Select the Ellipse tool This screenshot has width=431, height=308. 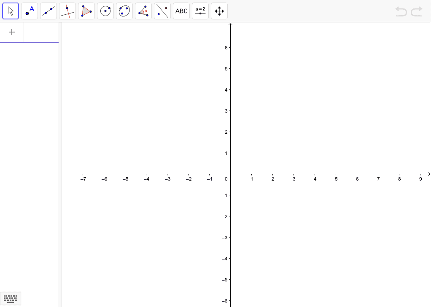point(124,11)
